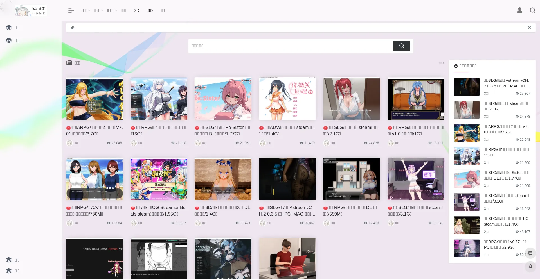
Task: Expand the second dropdown in the top navigation
Action: click(98, 10)
